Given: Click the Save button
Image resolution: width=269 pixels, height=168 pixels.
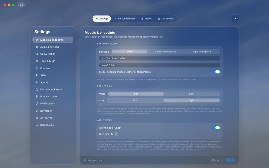Looking at the screenshot, I should (x=230, y=160).
